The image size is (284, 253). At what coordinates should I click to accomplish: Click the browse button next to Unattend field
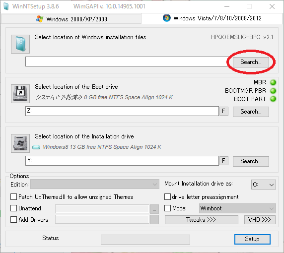(154, 209)
